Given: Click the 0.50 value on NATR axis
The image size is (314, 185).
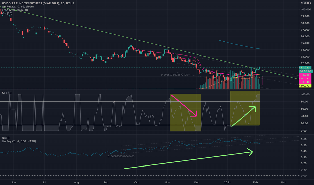Looking at the screenshot, I should pos(304,145).
